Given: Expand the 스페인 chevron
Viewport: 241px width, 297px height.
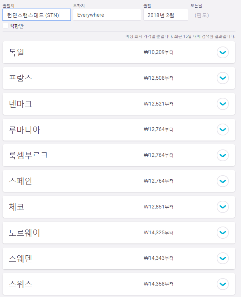Looking at the screenshot, I should coord(223,181).
